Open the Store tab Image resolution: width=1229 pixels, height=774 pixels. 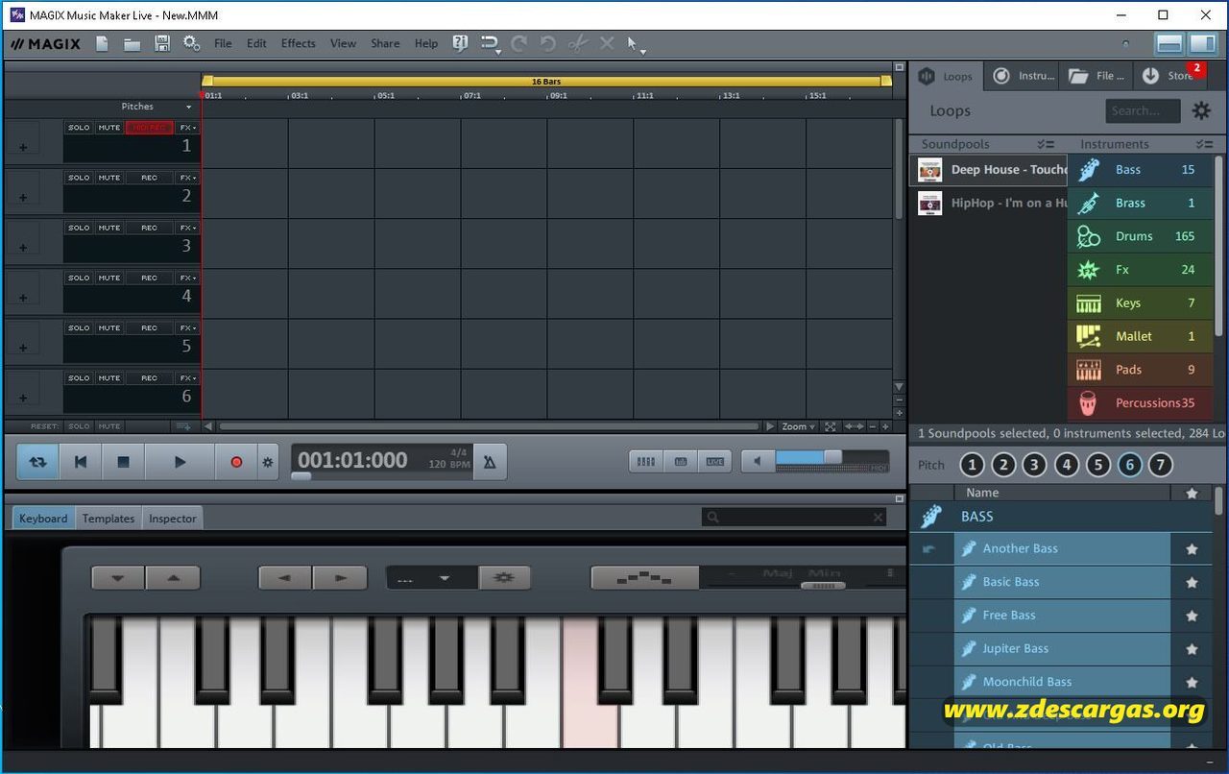click(1169, 76)
